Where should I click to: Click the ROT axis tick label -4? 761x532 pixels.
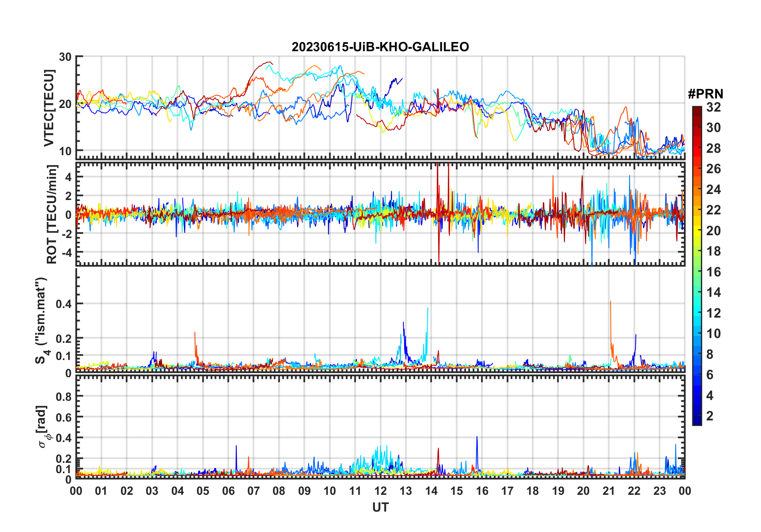(x=67, y=253)
